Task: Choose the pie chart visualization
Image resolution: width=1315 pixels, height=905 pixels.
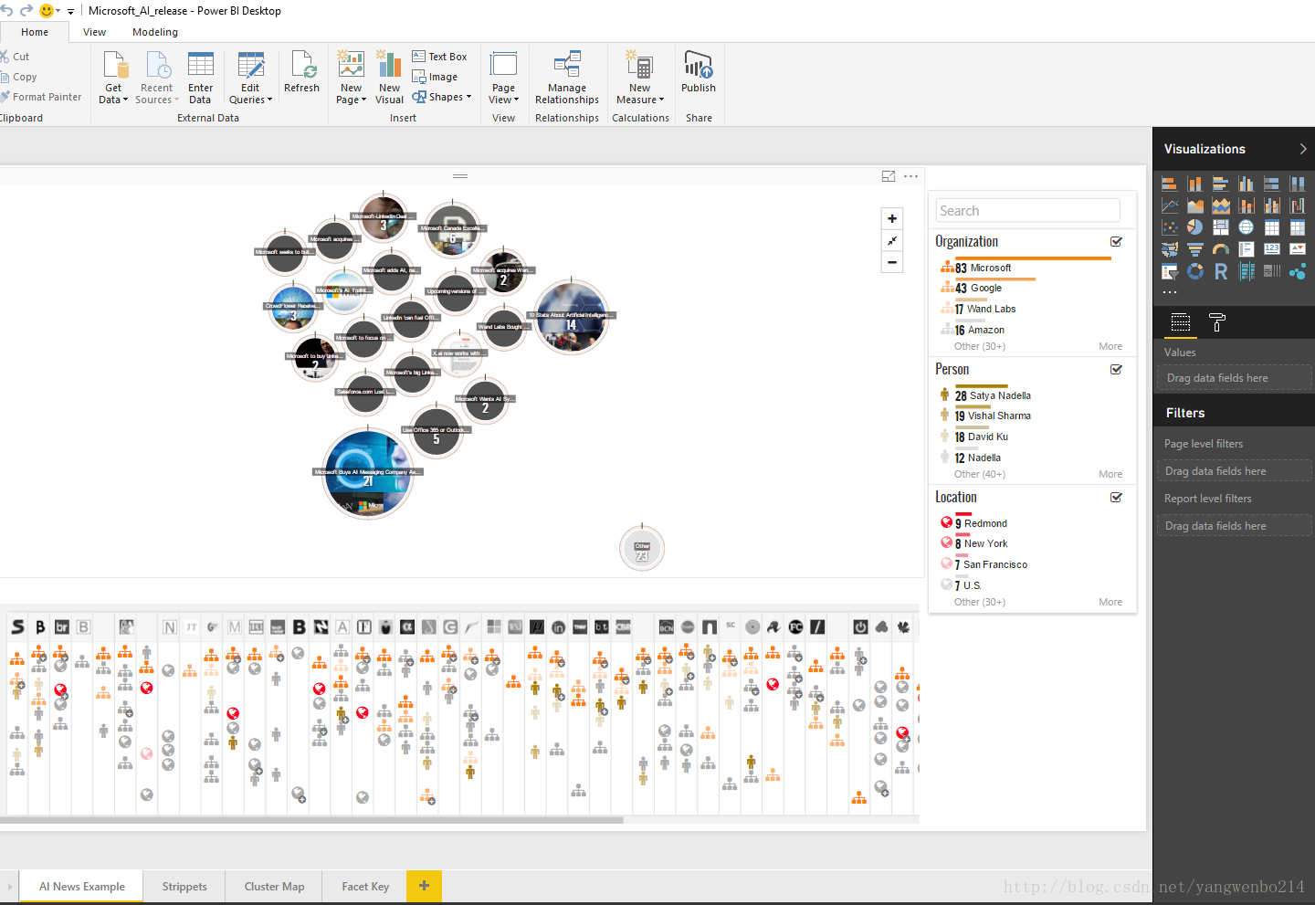Action: pyautogui.click(x=1194, y=227)
